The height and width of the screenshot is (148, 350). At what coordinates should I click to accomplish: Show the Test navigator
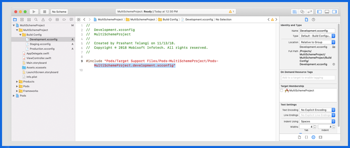[x=50, y=20]
